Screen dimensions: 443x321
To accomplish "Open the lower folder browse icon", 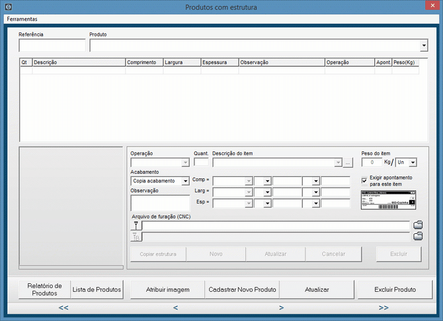I will (417, 236).
